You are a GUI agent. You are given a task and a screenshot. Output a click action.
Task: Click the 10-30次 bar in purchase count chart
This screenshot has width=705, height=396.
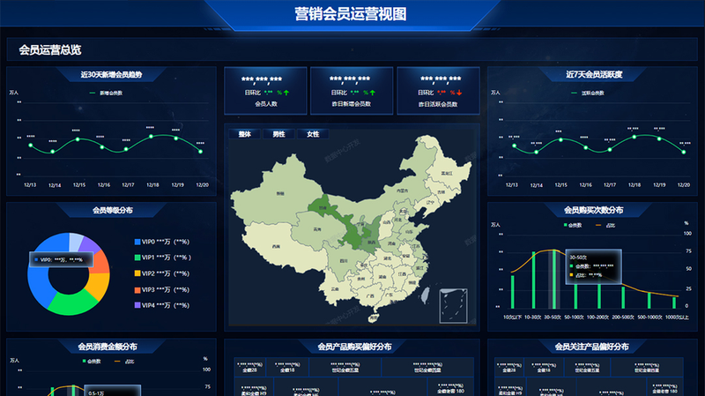[x=534, y=280]
